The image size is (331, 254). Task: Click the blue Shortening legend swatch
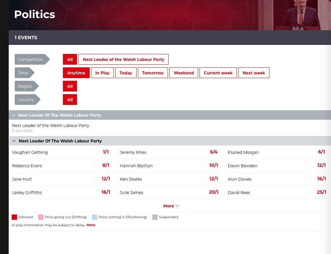coord(95,217)
